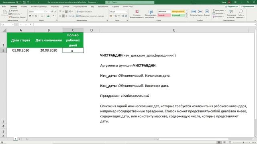This screenshot has height=144, width=257.
Task: Click the Decrease Indent icon
Action: 70,16
